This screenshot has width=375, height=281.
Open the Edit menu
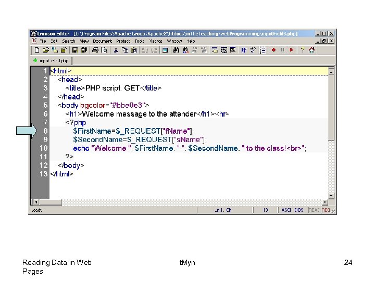[54, 41]
